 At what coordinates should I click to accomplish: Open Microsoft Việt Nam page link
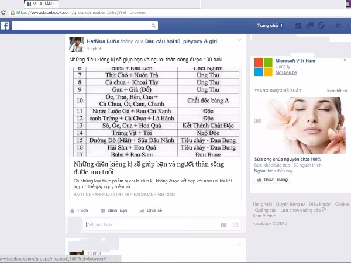(295, 61)
